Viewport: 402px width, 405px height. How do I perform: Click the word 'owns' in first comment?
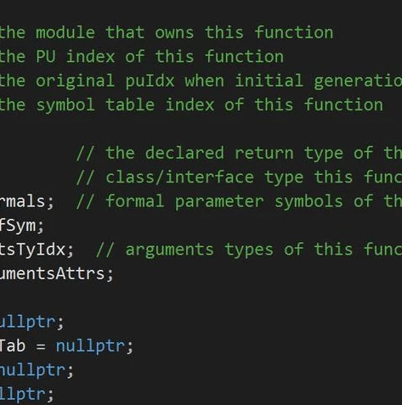click(174, 32)
